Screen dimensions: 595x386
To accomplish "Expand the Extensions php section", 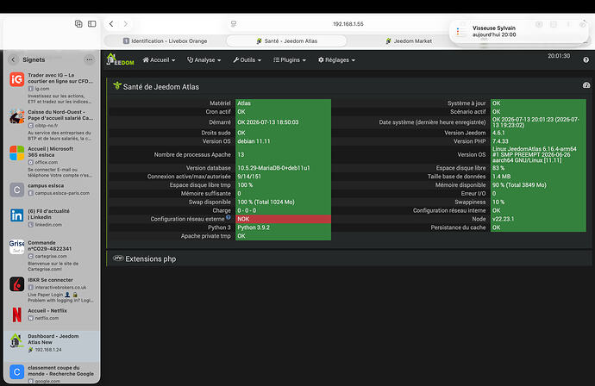I will click(x=150, y=259).
